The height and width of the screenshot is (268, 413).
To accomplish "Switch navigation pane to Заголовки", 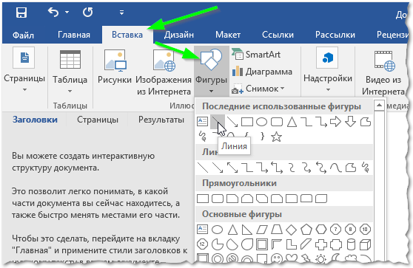I will (x=35, y=120).
